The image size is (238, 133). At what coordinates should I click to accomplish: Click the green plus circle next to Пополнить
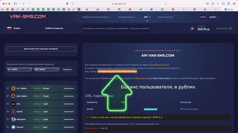click(230, 28)
